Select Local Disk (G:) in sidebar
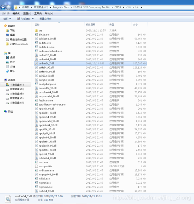 [x=15, y=103]
